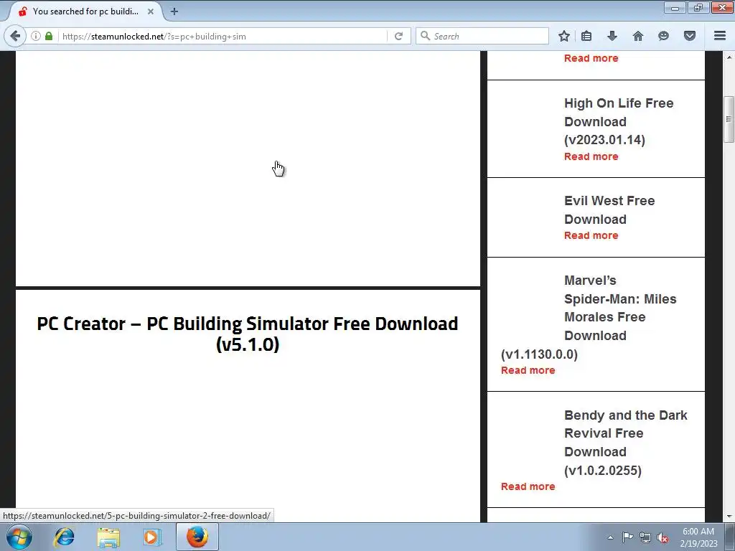Show hidden system tray icons arrow

(610, 537)
